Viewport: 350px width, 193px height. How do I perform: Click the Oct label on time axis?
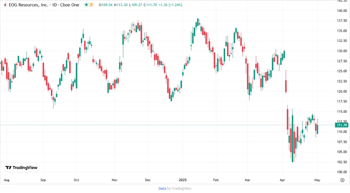76,180
